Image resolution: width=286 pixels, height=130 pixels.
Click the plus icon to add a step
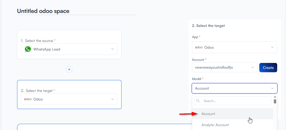click(69, 69)
